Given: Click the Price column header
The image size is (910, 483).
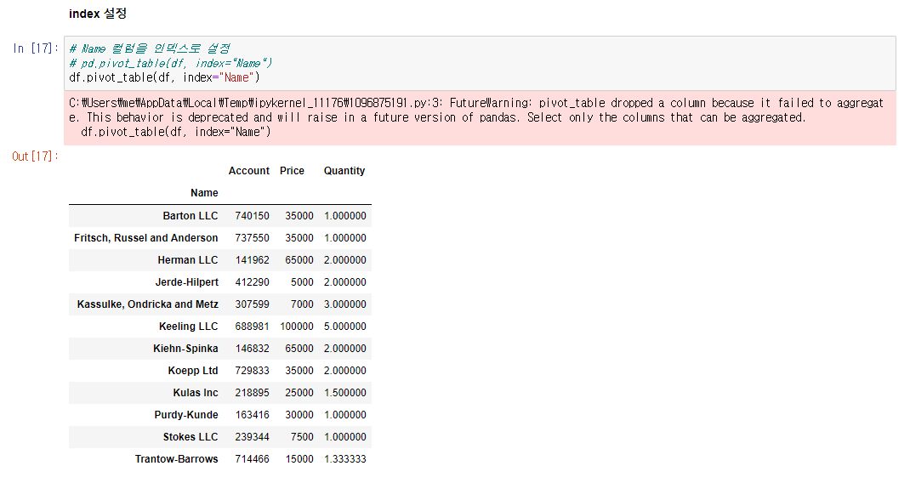Looking at the screenshot, I should click(292, 171).
